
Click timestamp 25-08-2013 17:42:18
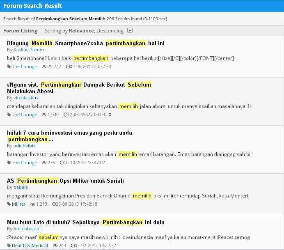tap(76, 204)
